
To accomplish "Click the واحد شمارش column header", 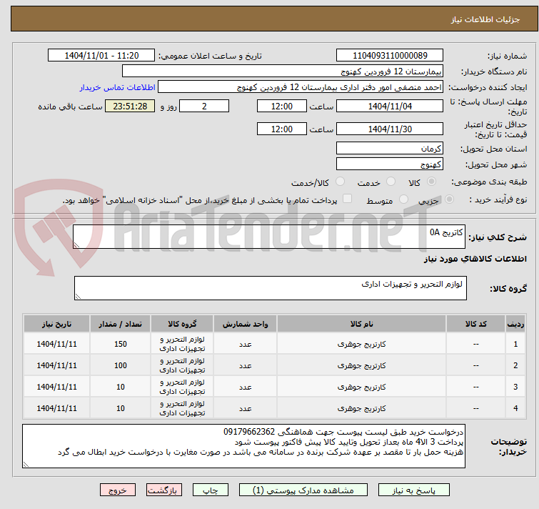I will [245, 324].
